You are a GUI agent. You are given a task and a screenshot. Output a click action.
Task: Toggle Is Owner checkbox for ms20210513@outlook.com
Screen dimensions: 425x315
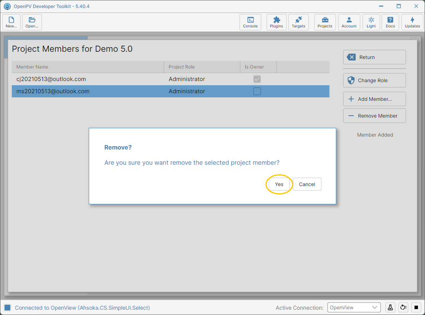(257, 91)
